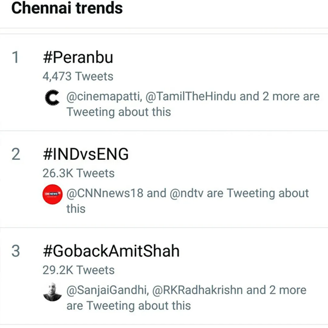328x328 pixels.
Task: Select the 26.3K Tweets count
Action: tap(78, 173)
